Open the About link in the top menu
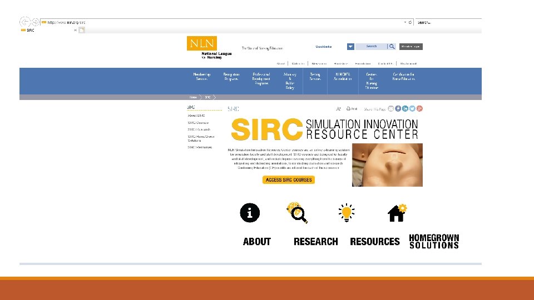This screenshot has width=534, height=300. [280, 63]
